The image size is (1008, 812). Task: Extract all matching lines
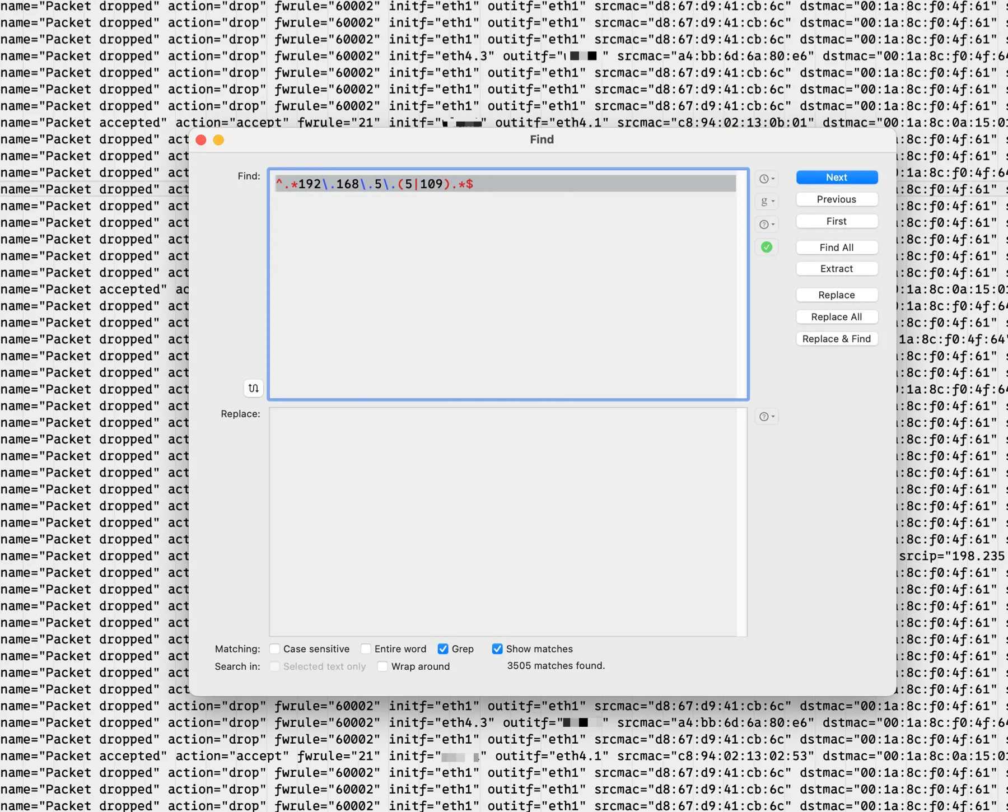click(837, 268)
